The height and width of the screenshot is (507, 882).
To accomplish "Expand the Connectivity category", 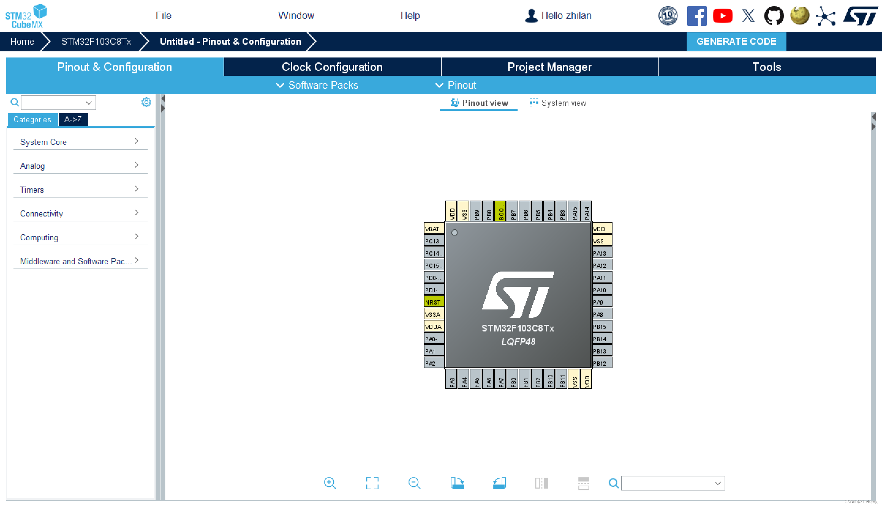I will point(80,213).
